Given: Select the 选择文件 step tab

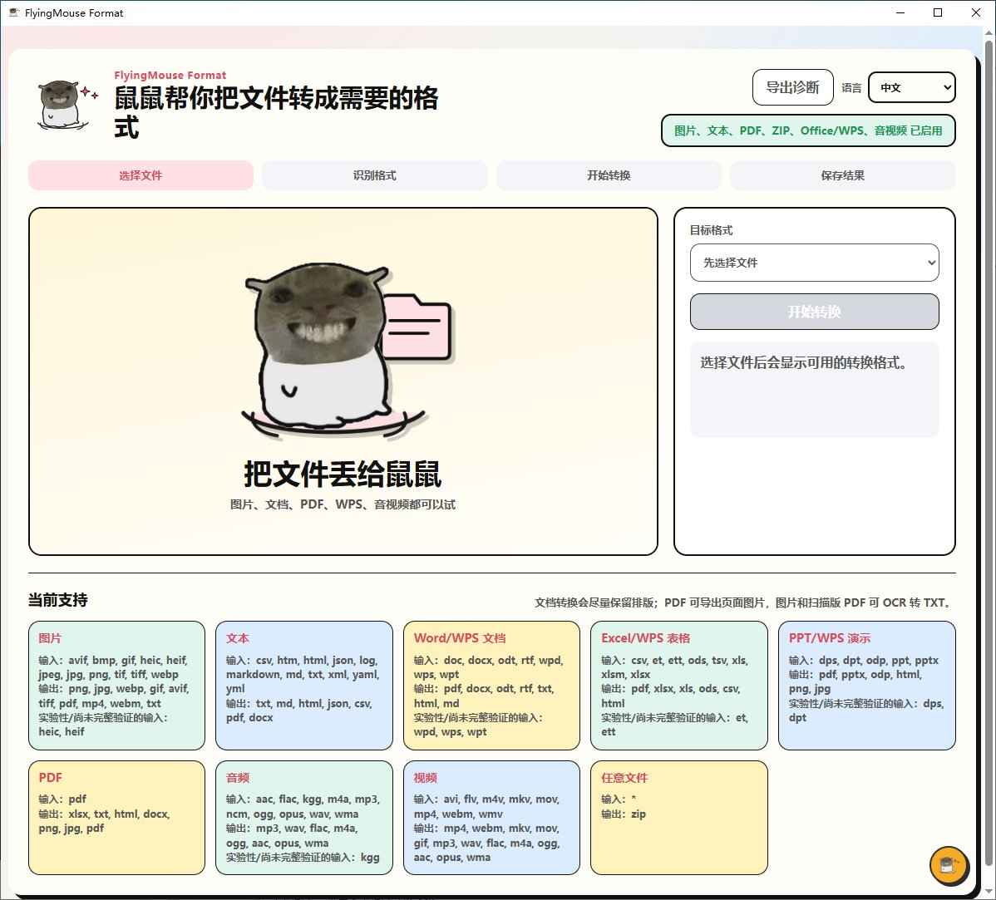Looking at the screenshot, I should click(x=141, y=175).
